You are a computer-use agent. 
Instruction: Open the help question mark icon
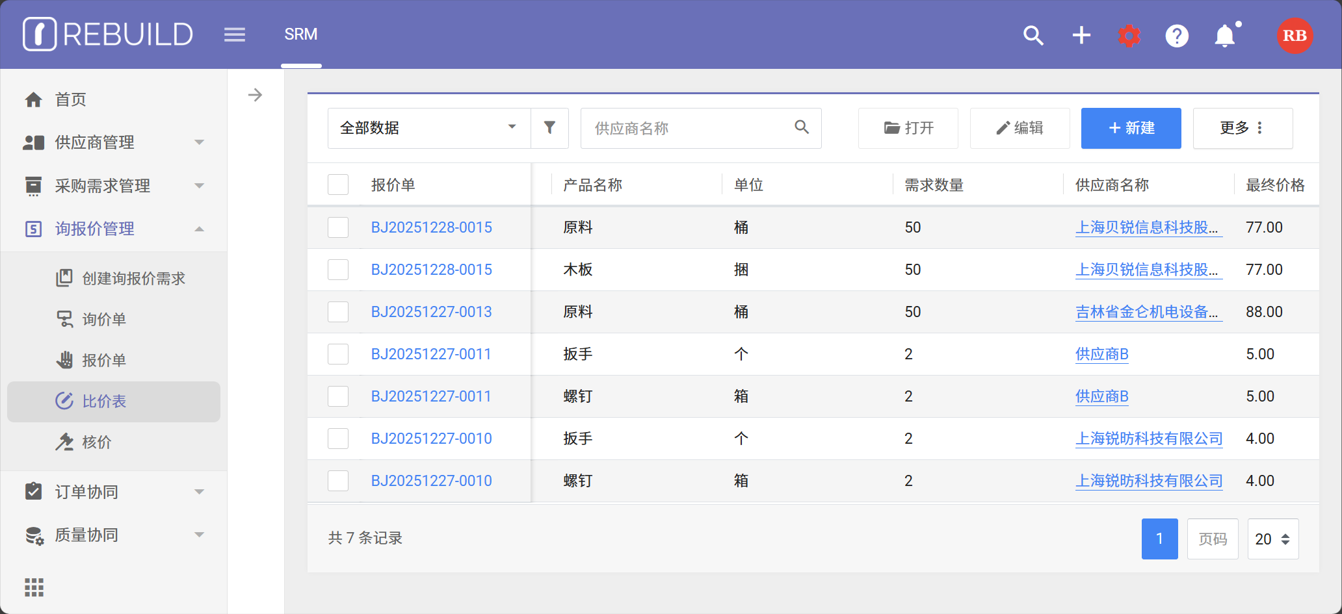click(1177, 36)
